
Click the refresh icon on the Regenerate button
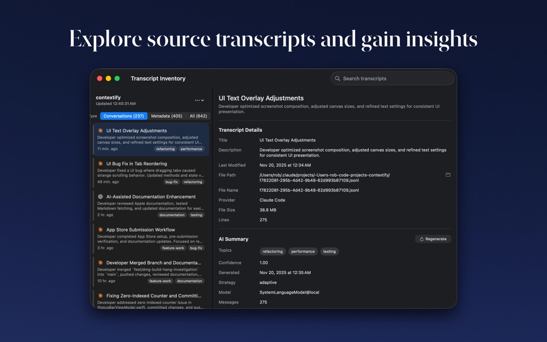(x=420, y=238)
